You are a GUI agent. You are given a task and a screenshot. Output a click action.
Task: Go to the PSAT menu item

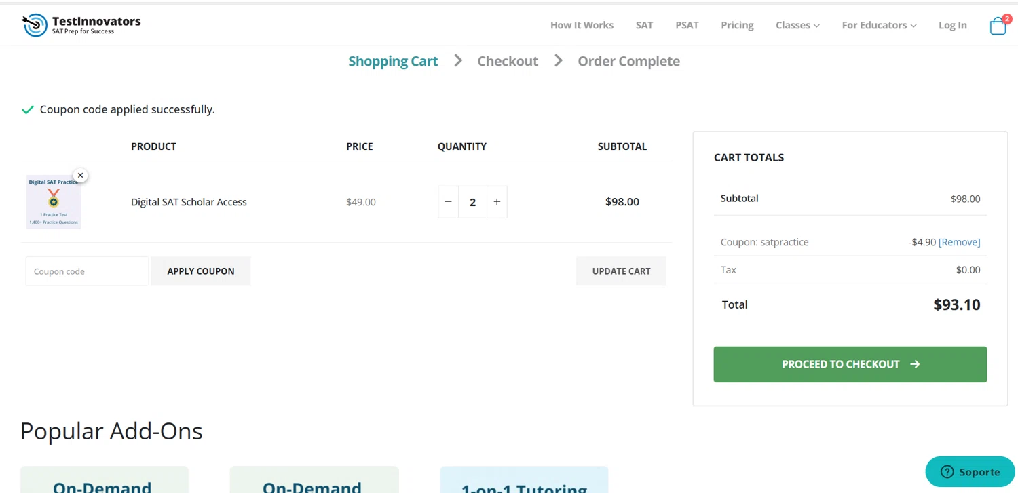pos(687,25)
